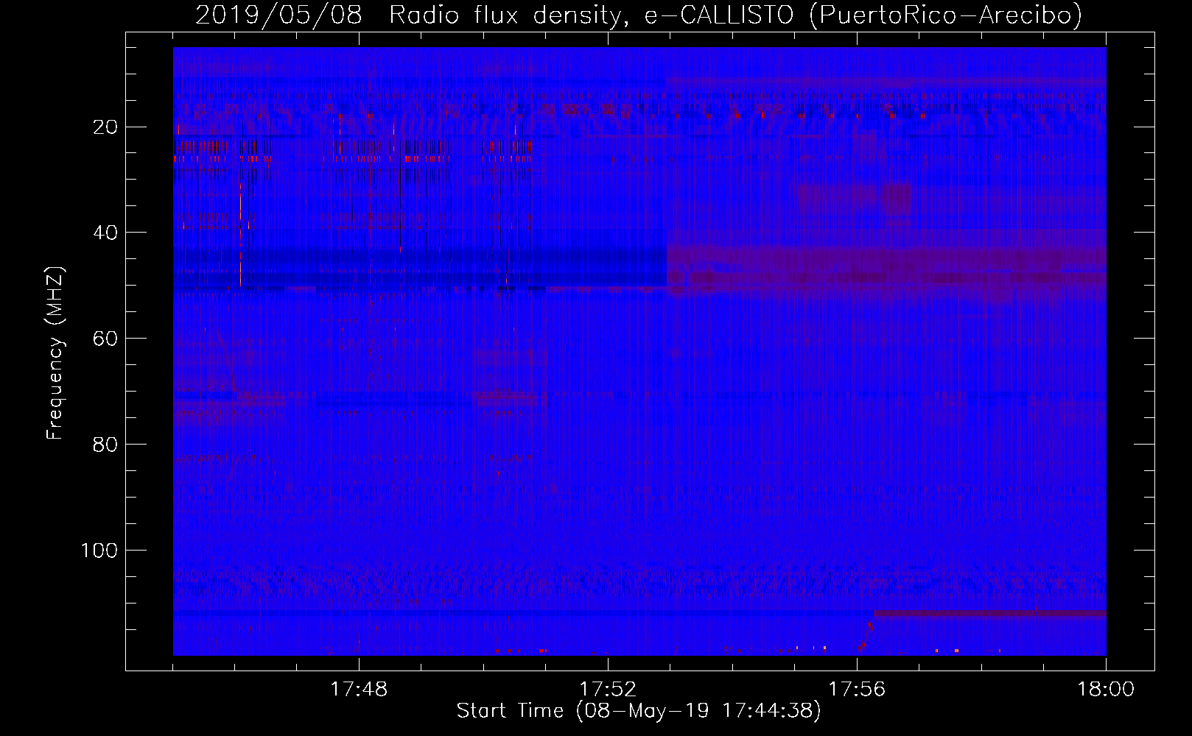Image resolution: width=1192 pixels, height=736 pixels.
Task: Click the date "2019/05/08" in title
Action: 278,15
